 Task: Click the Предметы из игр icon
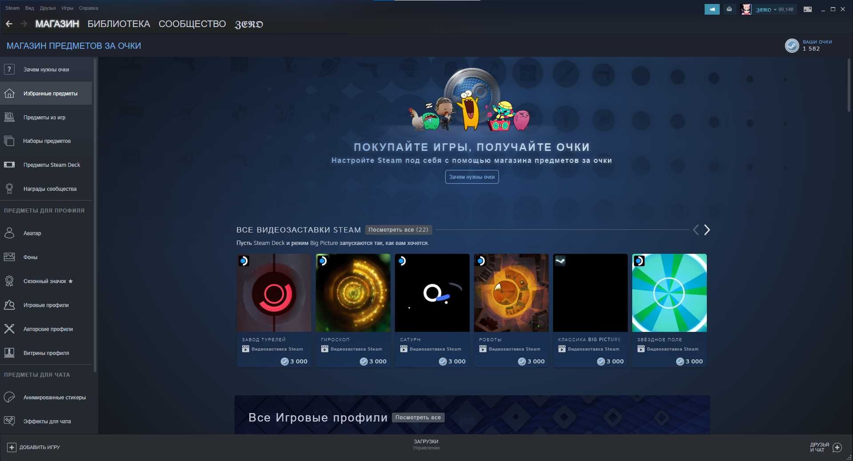pyautogui.click(x=9, y=117)
